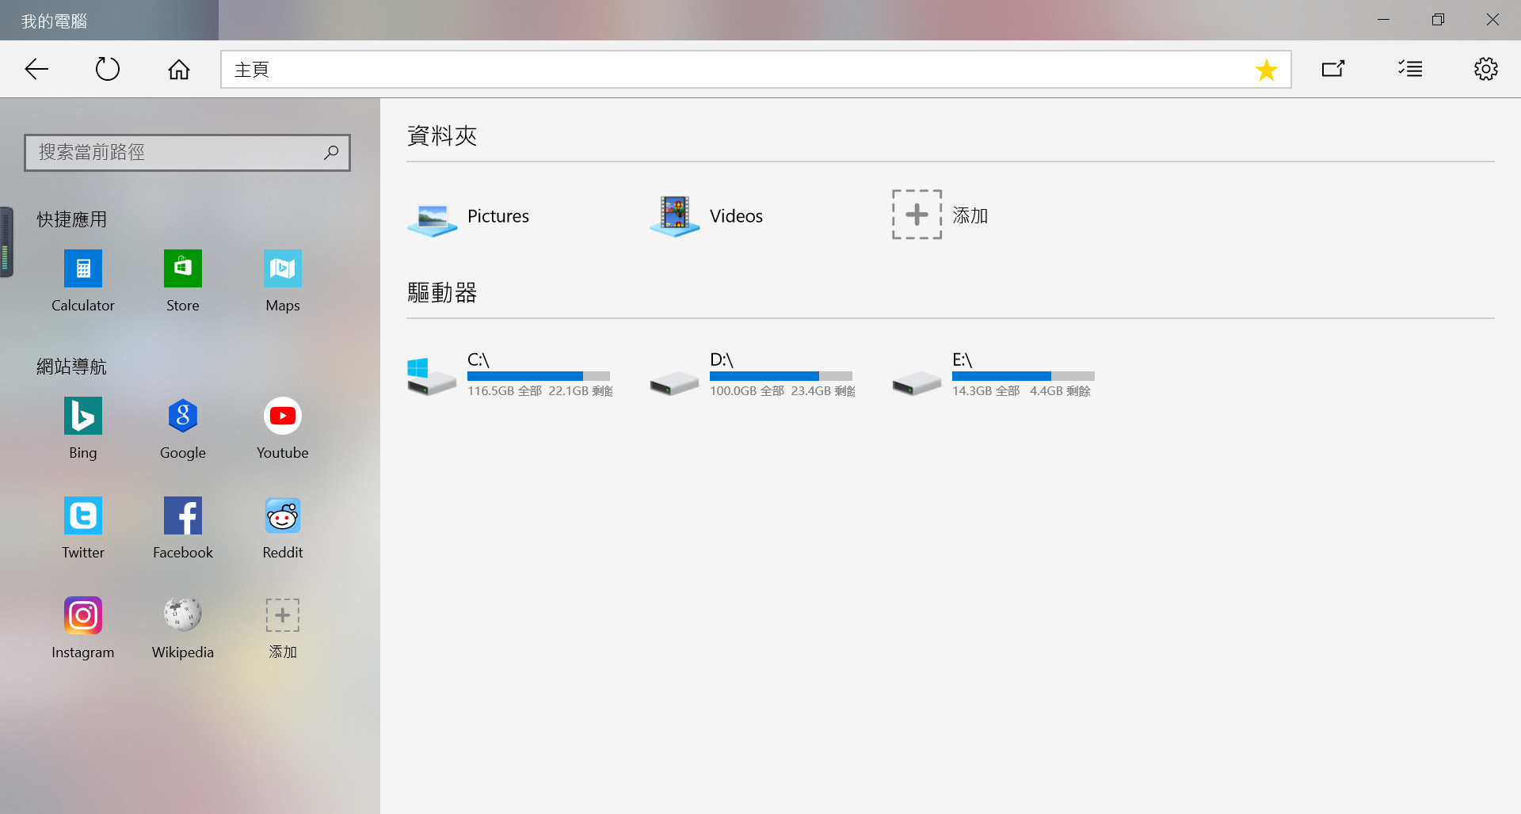The image size is (1521, 814).
Task: Open the Bing website shortcut
Action: [83, 429]
